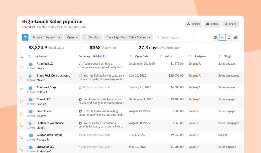Open the chart report view
261x153 pixels.
tap(235, 37)
